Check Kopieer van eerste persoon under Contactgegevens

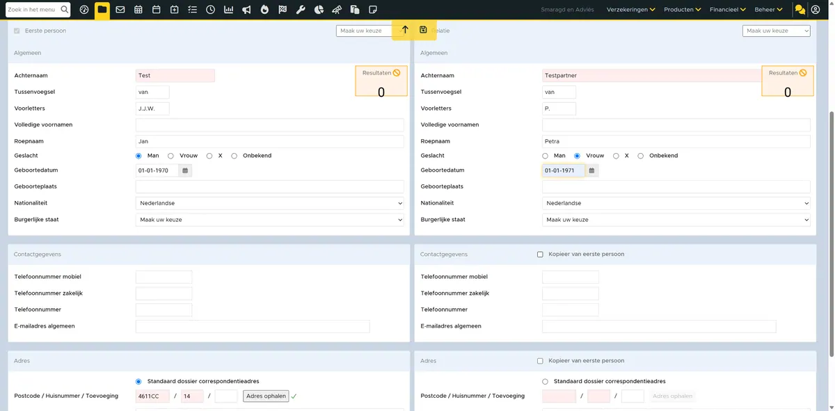tap(540, 255)
